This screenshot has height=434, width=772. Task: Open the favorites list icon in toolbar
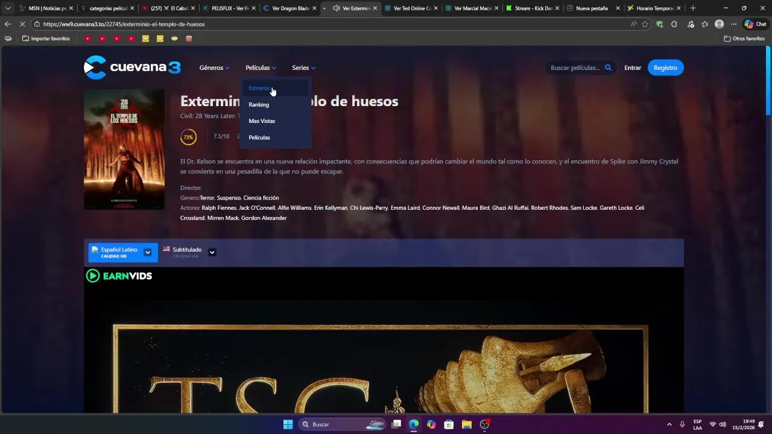pos(704,24)
